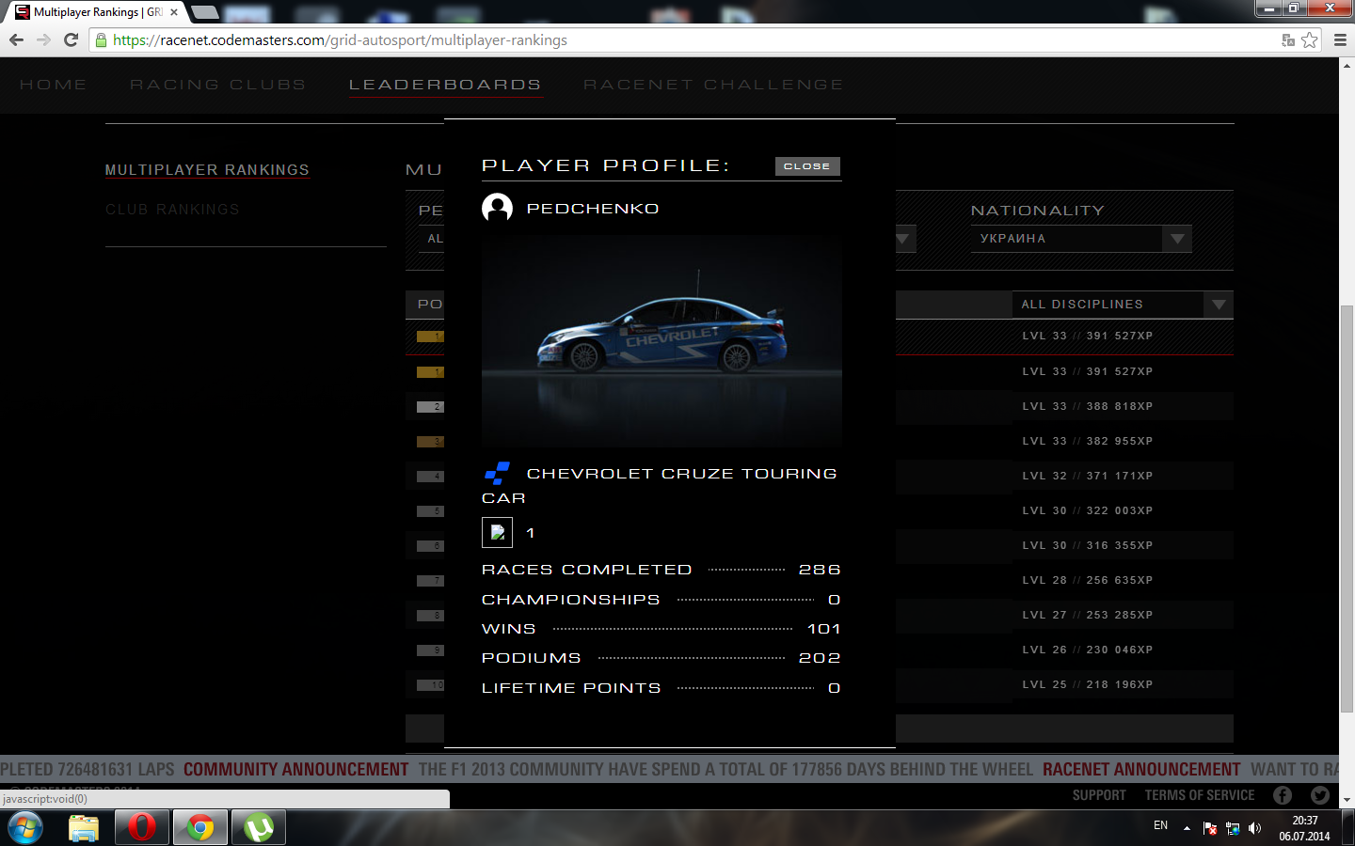
Task: Click the Twitter icon in the footer
Action: tap(1320, 795)
